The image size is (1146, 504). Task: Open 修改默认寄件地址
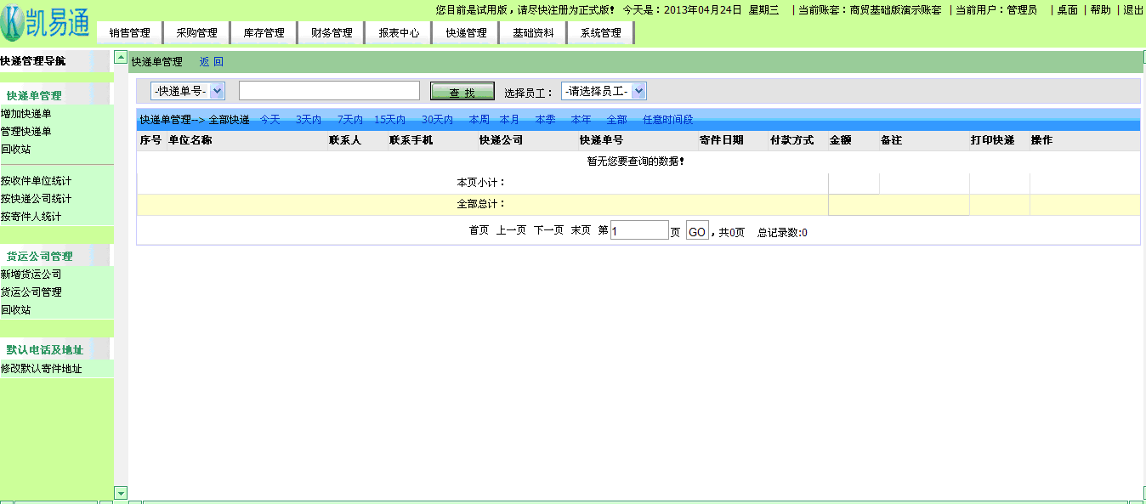point(41,369)
